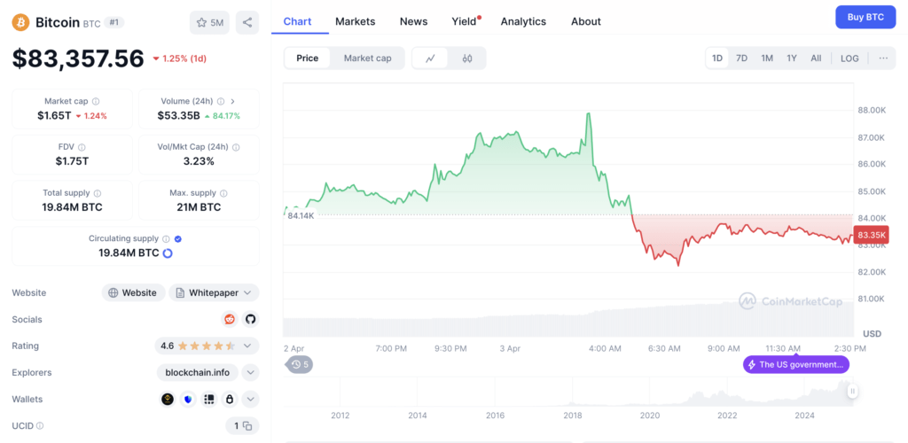Open the Volume (24h) arrow expander

pyautogui.click(x=232, y=101)
